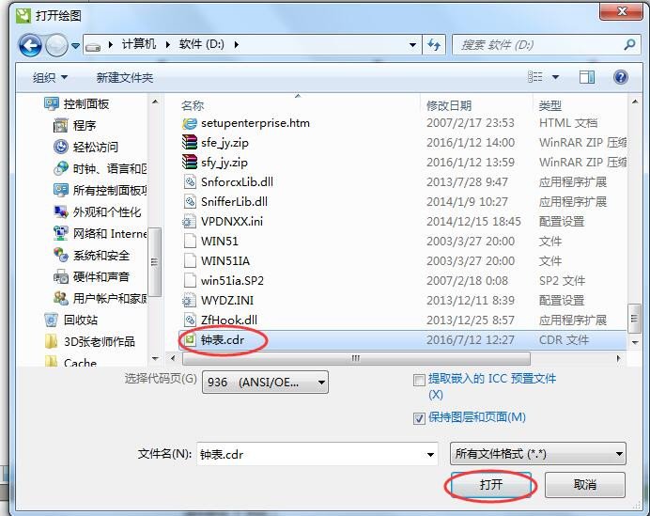The width and height of the screenshot is (650, 516).
Task: Select the ZfHook.dll file icon
Action: (190, 320)
